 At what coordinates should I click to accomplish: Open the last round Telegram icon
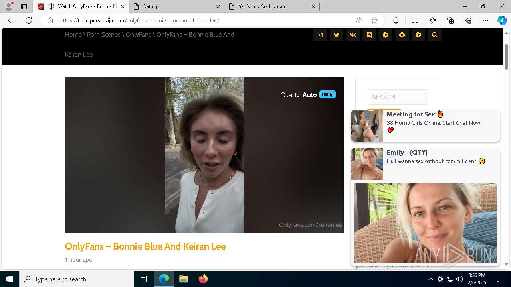point(418,35)
